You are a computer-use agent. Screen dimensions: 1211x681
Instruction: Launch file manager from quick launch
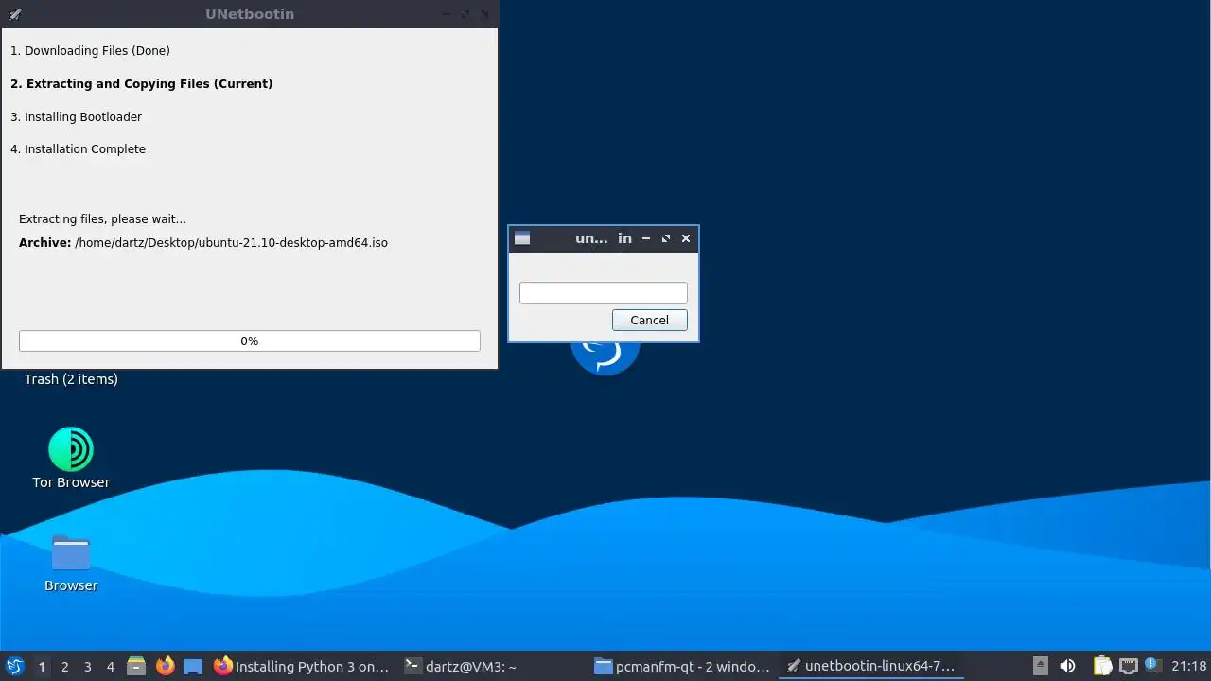136,666
